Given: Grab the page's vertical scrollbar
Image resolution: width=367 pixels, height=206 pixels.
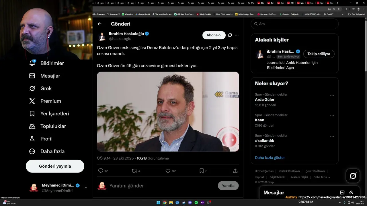Looking at the screenshot, I should [366, 46].
